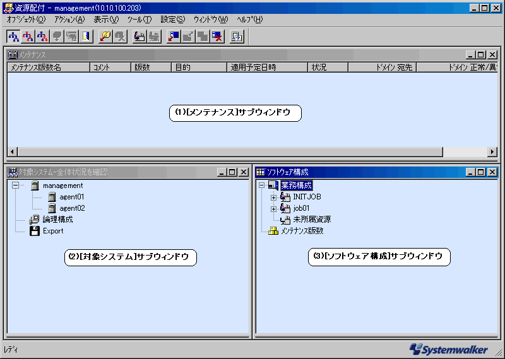This screenshot has height=359, width=505.
Task: Click the ドメイン 正常/異 column header
Action: pos(457,68)
